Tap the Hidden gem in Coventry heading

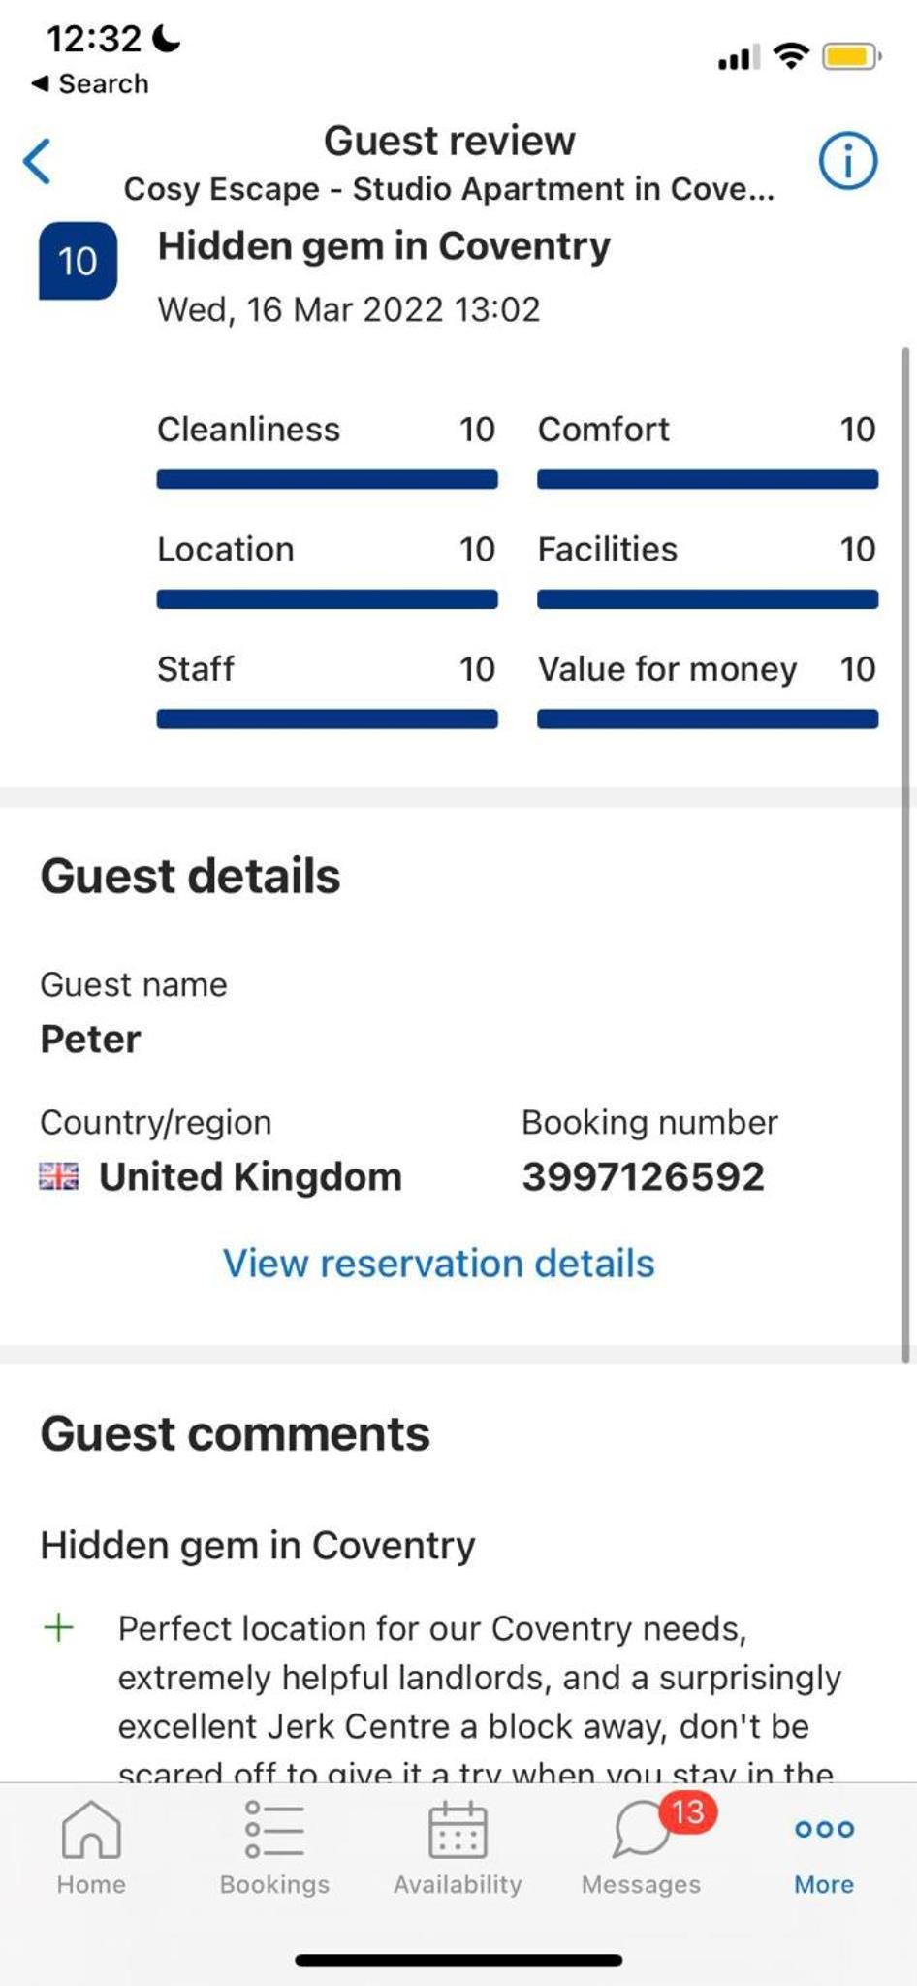coord(384,245)
